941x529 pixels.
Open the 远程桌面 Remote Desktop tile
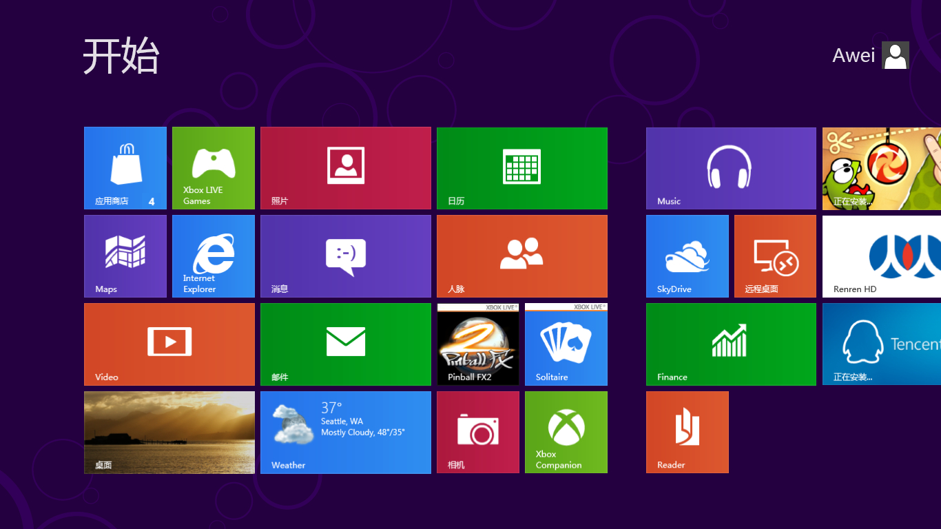point(776,256)
